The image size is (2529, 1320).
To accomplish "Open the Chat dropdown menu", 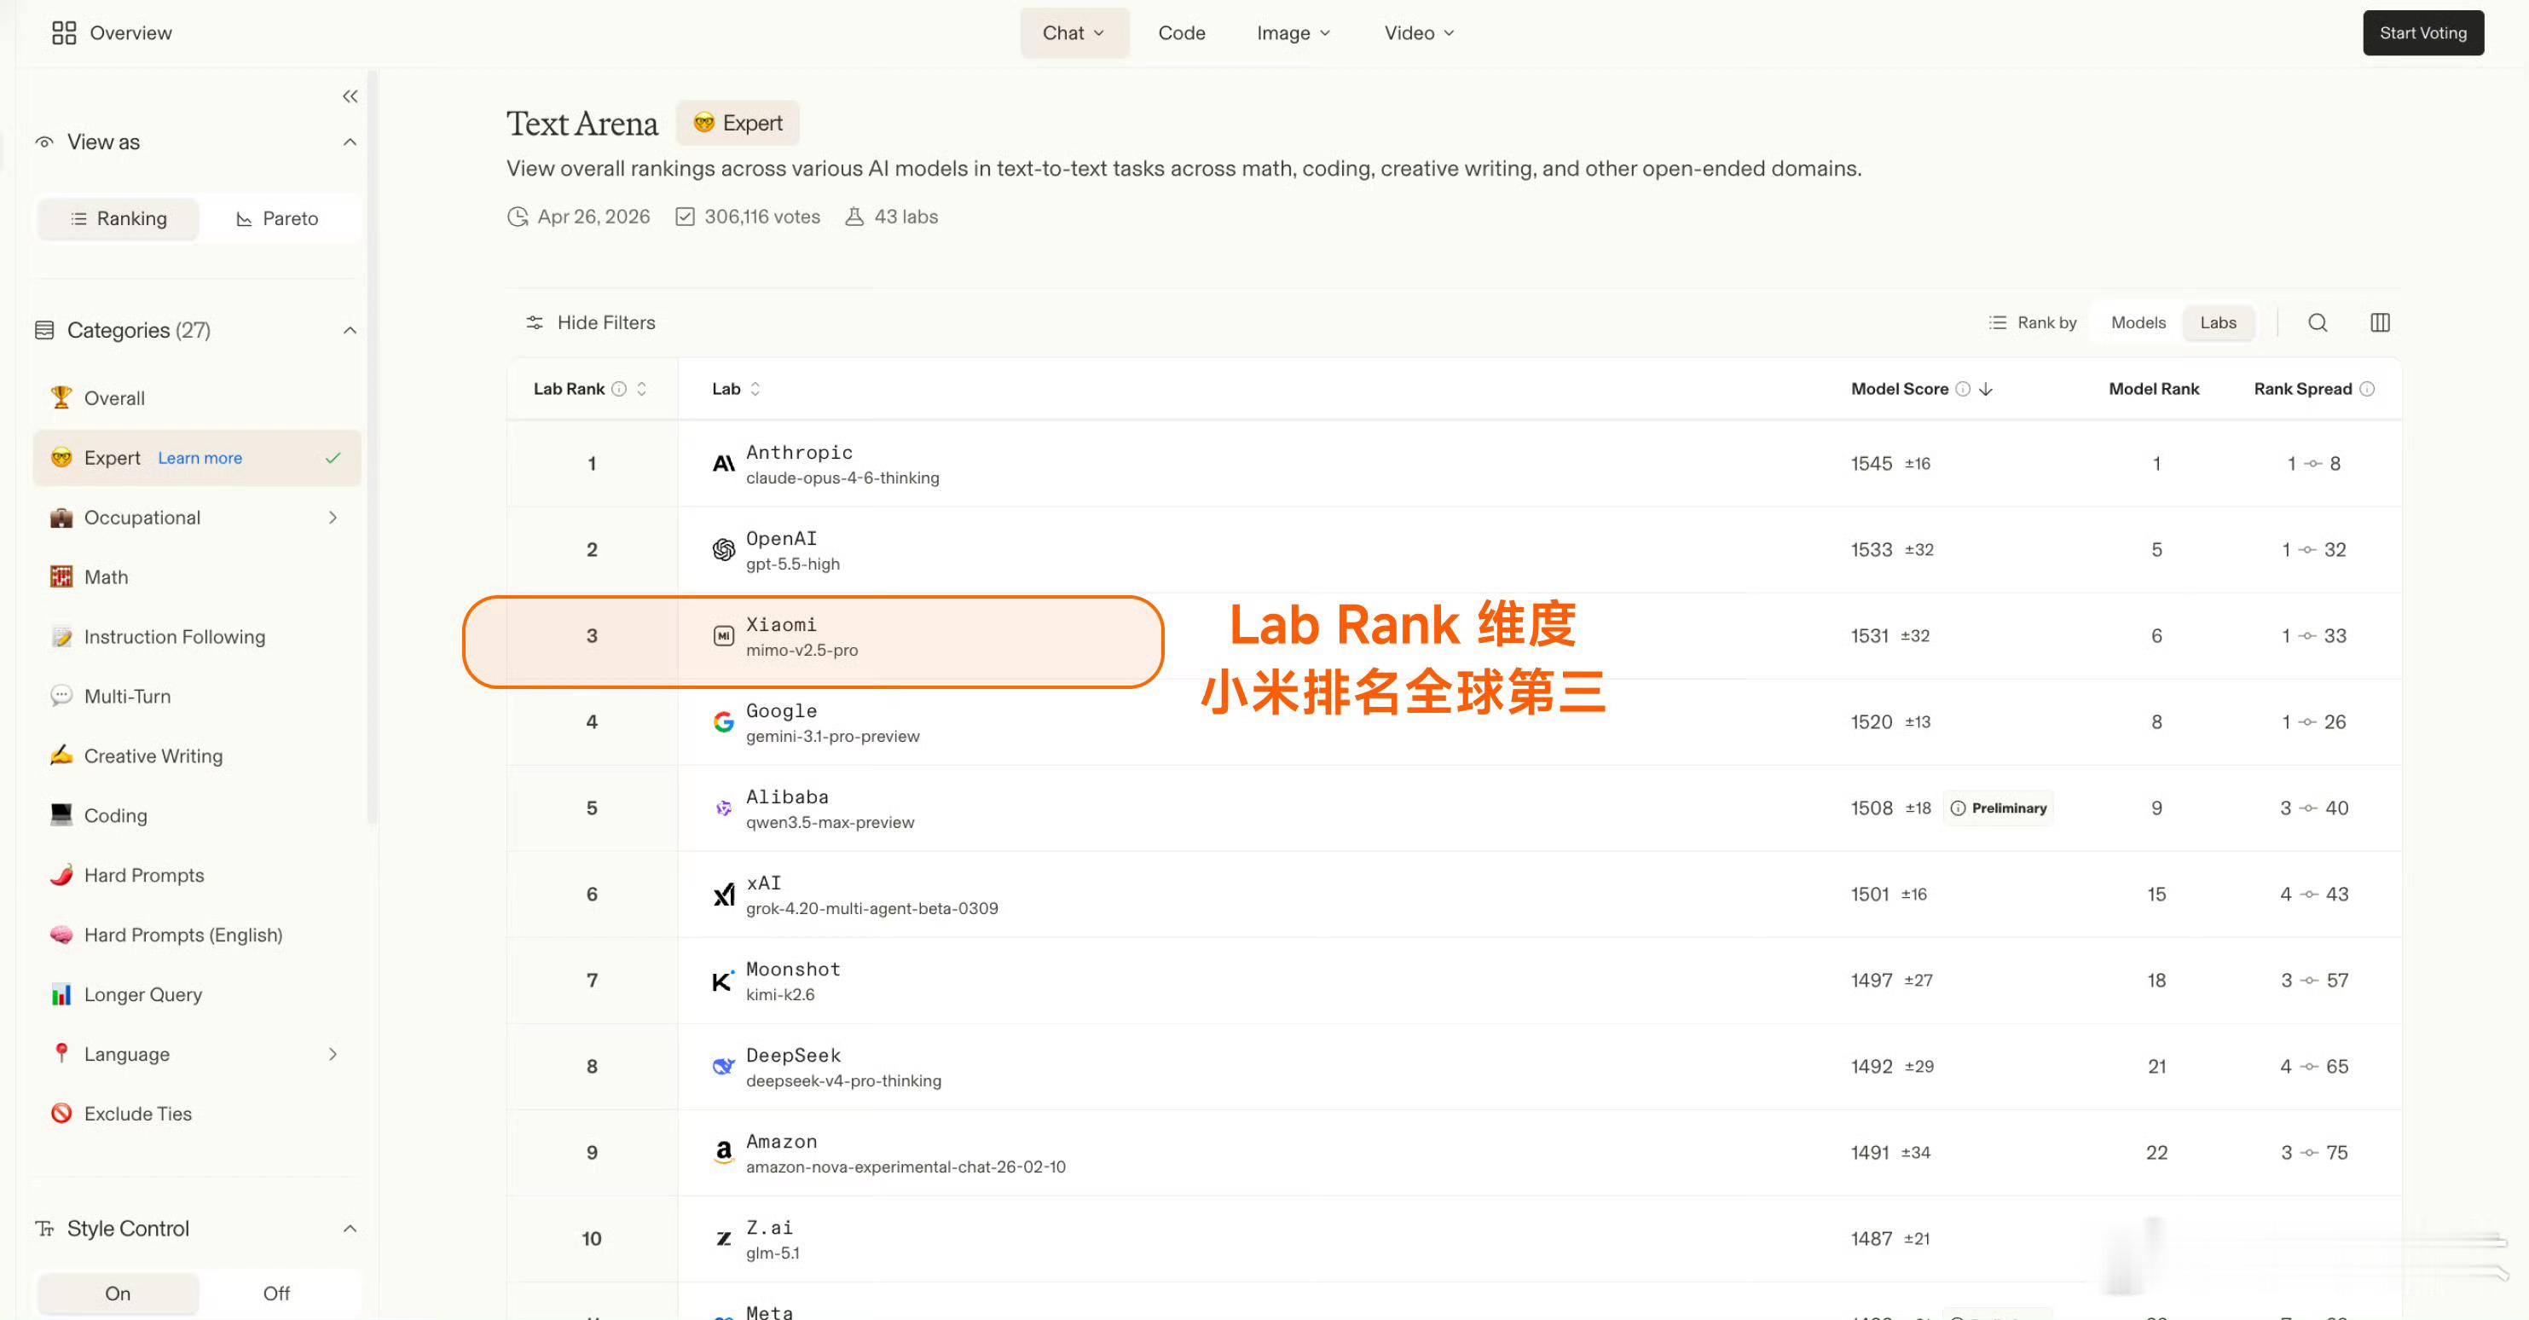I will [1074, 32].
